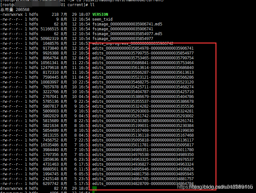Screen dimensions: 256x193
Task: Click edits file ending in 35404786
Action: (143, 97)
